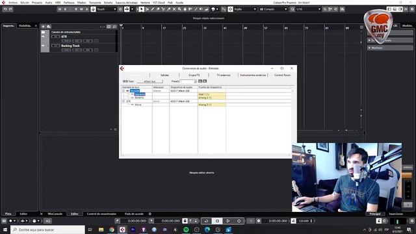Switch to the Grupo/FX tab
416x234 pixels.
(194, 75)
